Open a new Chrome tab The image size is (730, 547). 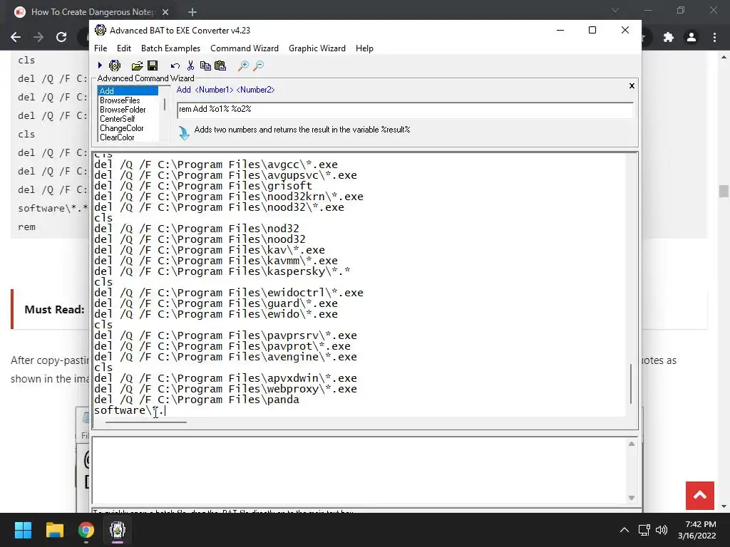[x=192, y=12]
